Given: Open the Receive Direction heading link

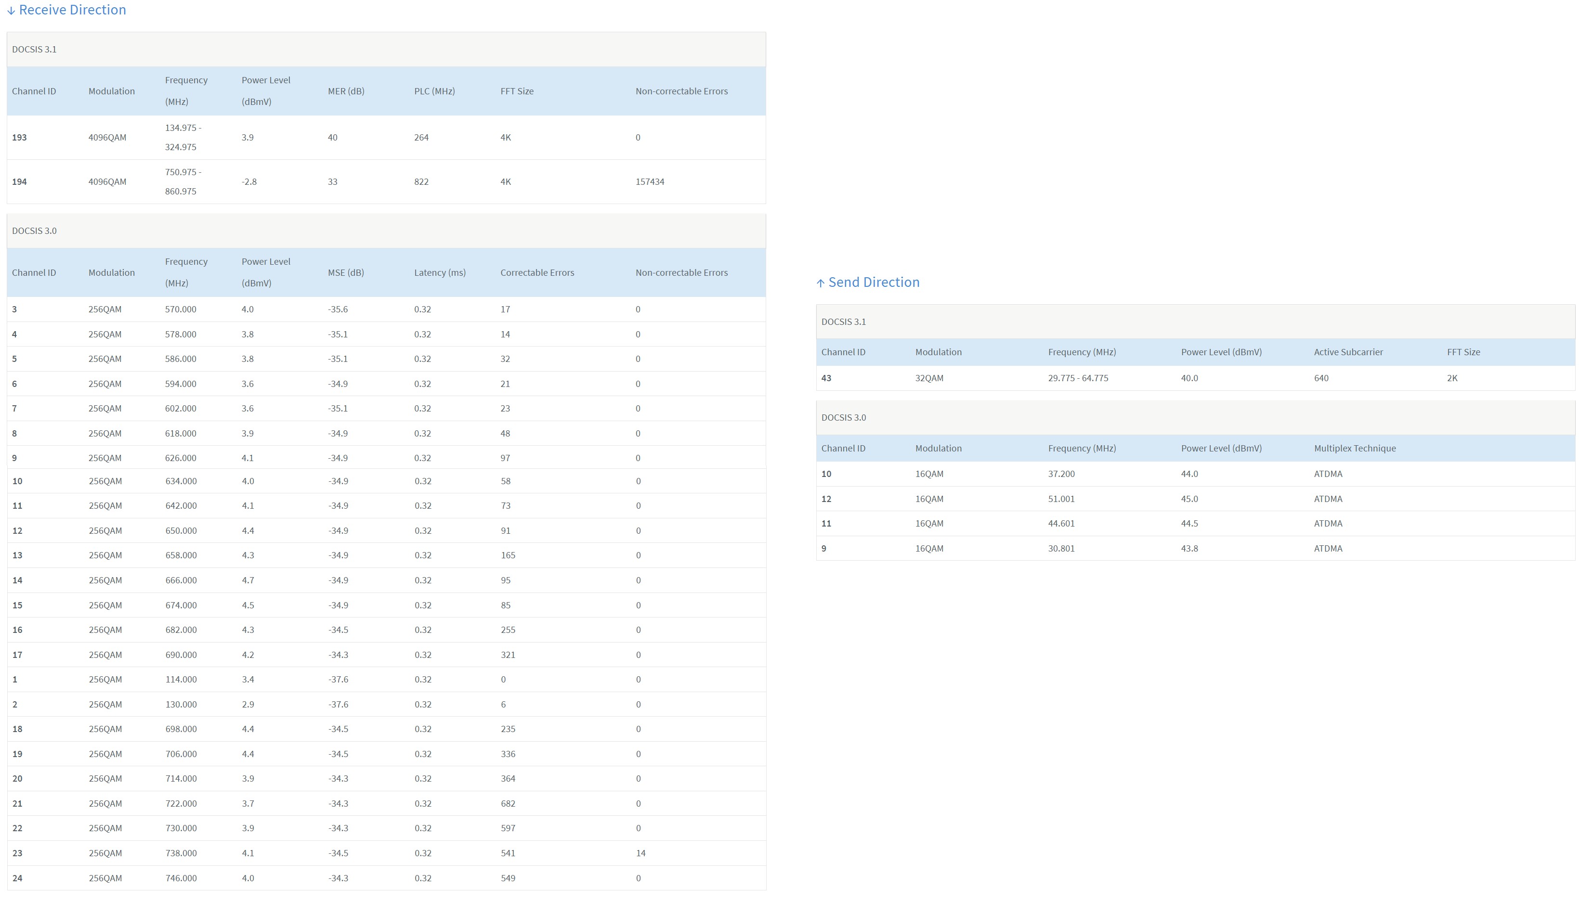Looking at the screenshot, I should pyautogui.click(x=72, y=10).
